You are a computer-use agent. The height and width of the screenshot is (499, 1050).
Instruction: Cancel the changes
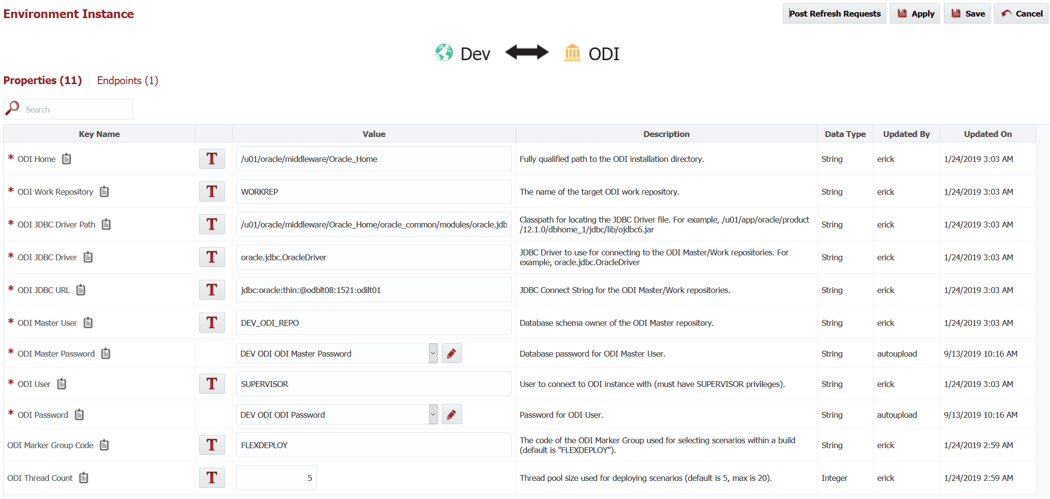point(1021,14)
